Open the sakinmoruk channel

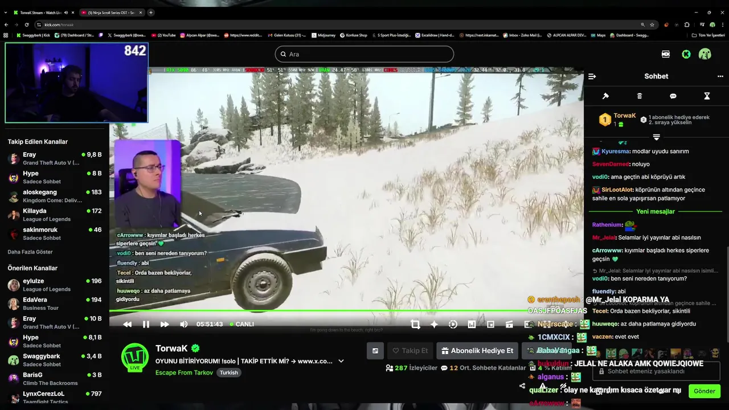point(55,233)
